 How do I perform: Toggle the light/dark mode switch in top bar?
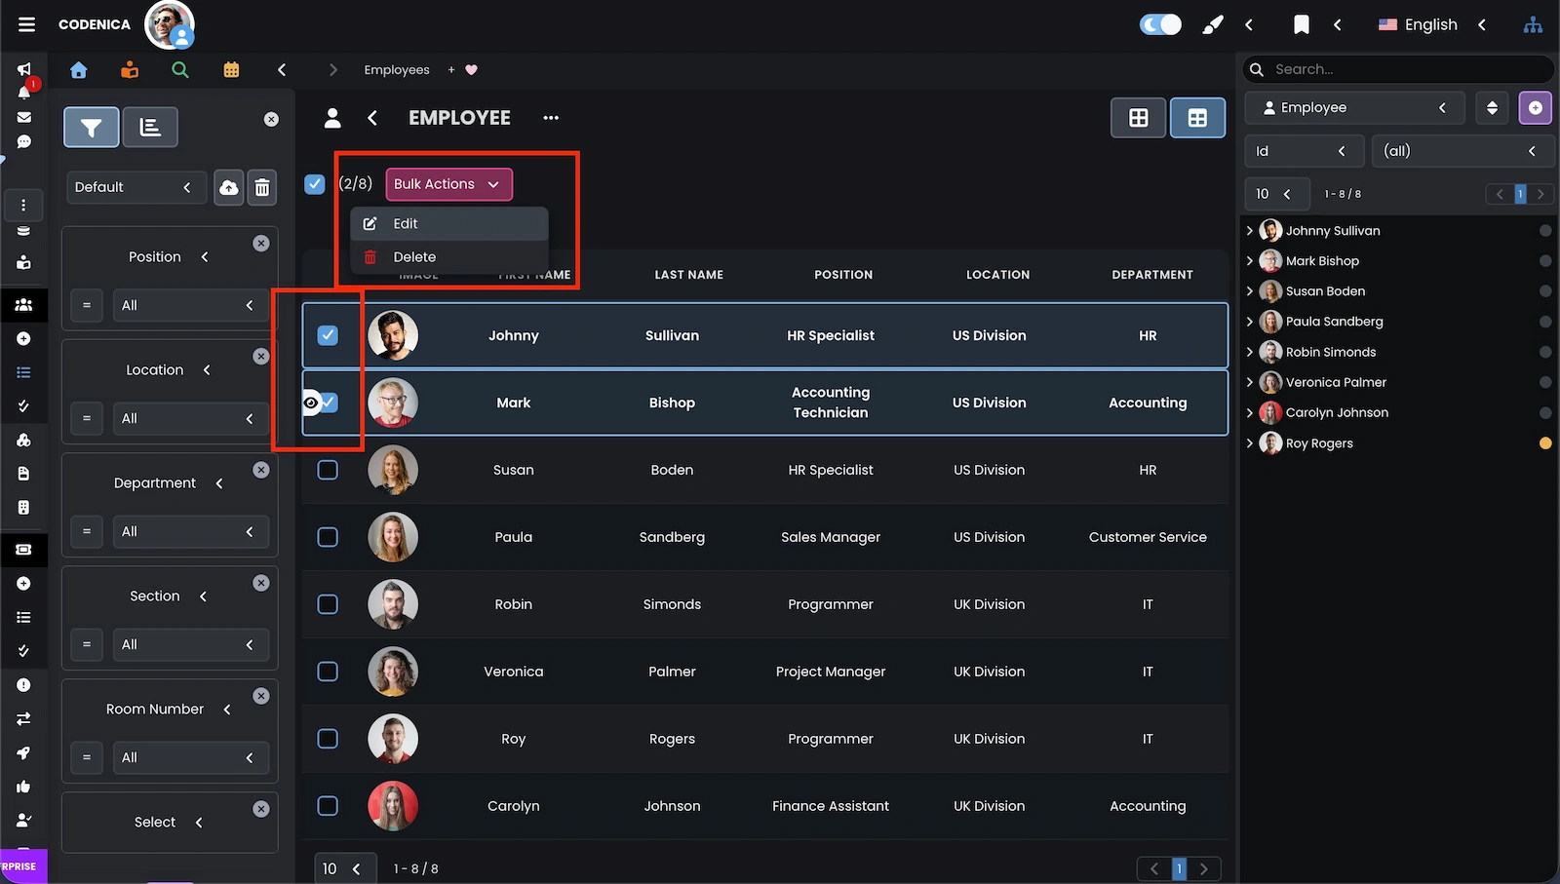click(1159, 24)
